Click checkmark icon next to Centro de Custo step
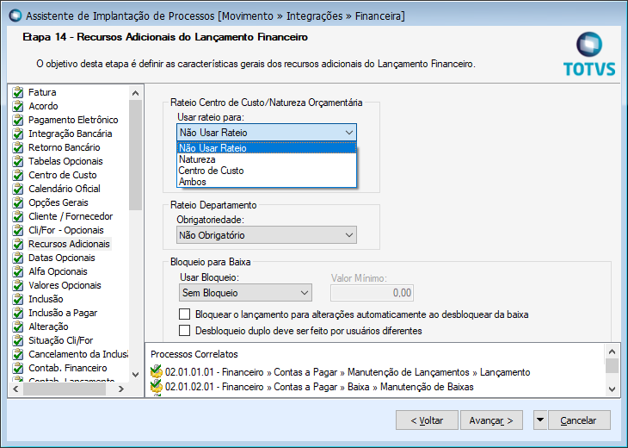The width and height of the screenshot is (628, 448). tap(17, 175)
